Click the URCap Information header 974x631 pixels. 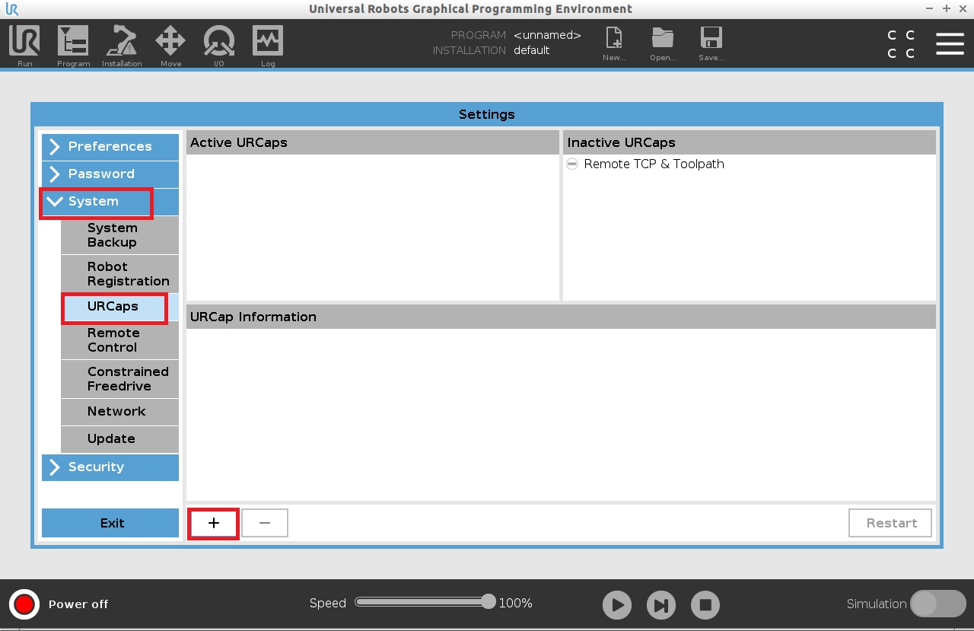(561, 317)
